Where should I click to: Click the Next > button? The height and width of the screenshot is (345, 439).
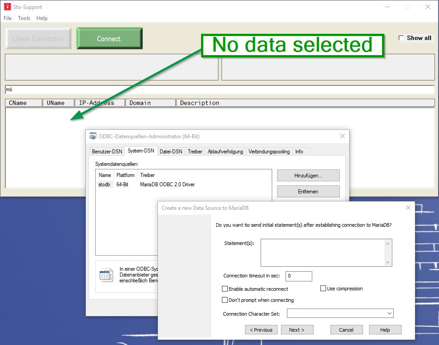coord(297,330)
